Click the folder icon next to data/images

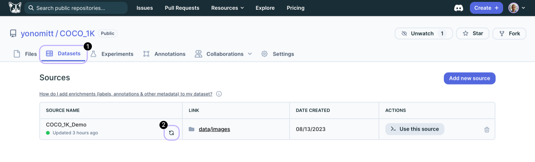tap(192, 129)
